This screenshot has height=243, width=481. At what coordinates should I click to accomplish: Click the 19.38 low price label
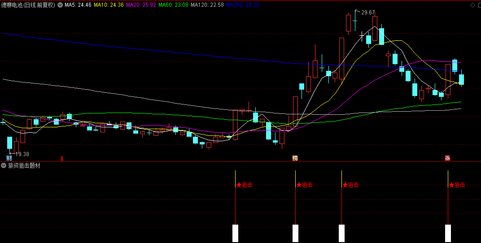coord(22,154)
